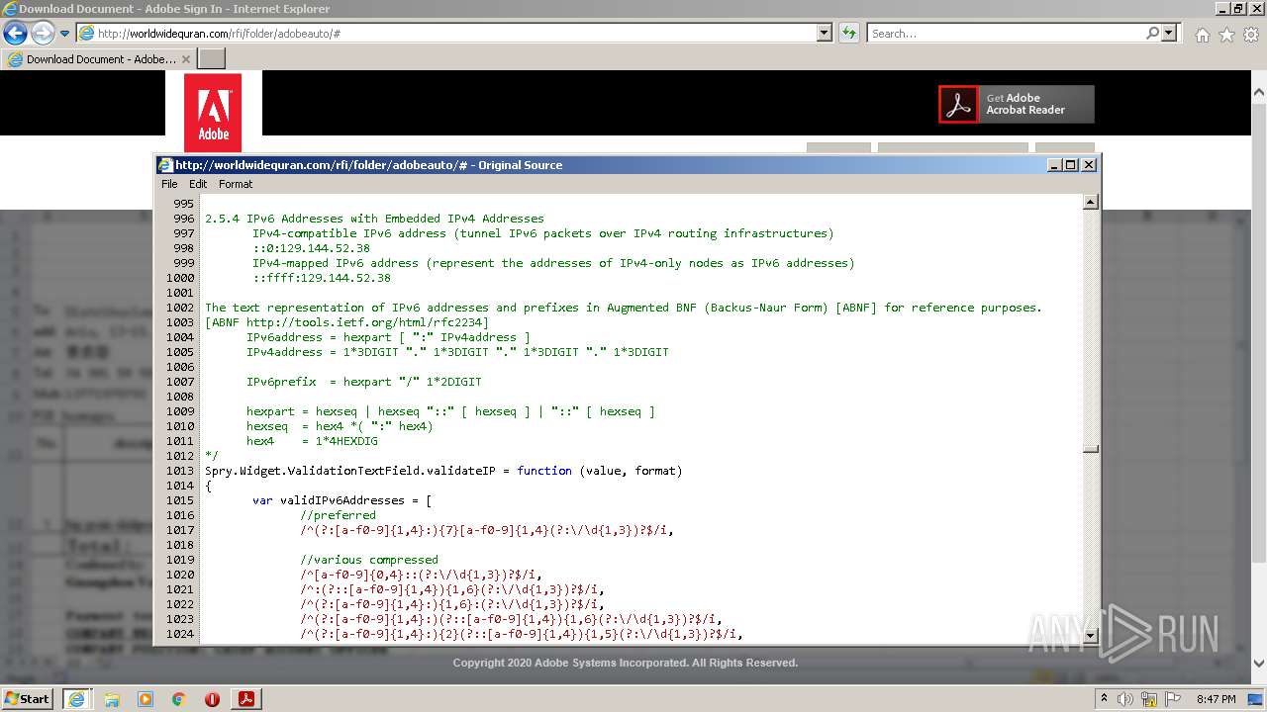The height and width of the screenshot is (712, 1267).
Task: Click the '::0:129.144.52.38' address line
Action: pos(311,248)
